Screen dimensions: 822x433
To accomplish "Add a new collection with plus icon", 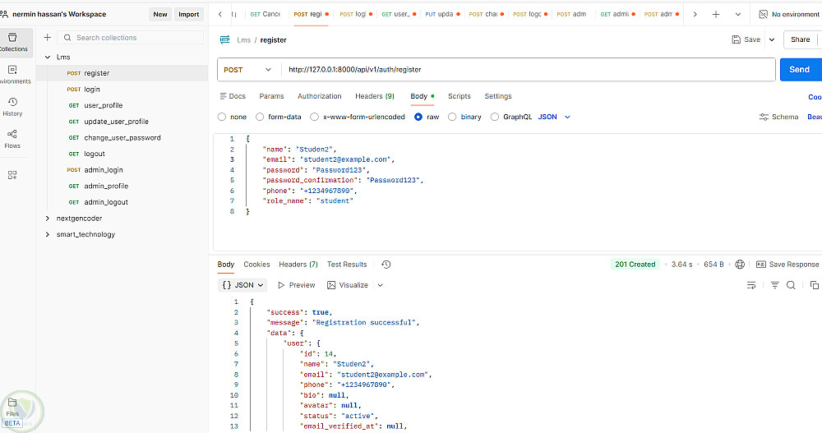I will [48, 38].
